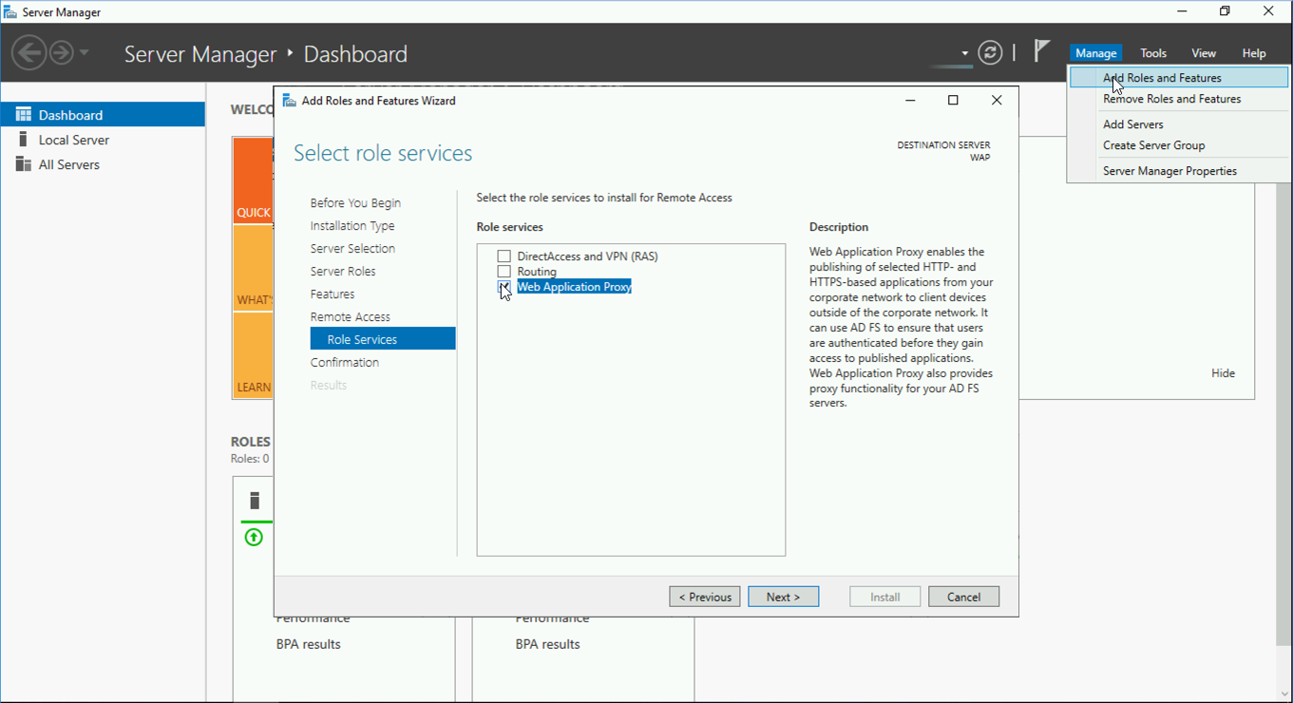Click the Hide link on welcome tile
Screen dimensions: 1293x703
click(x=1223, y=373)
